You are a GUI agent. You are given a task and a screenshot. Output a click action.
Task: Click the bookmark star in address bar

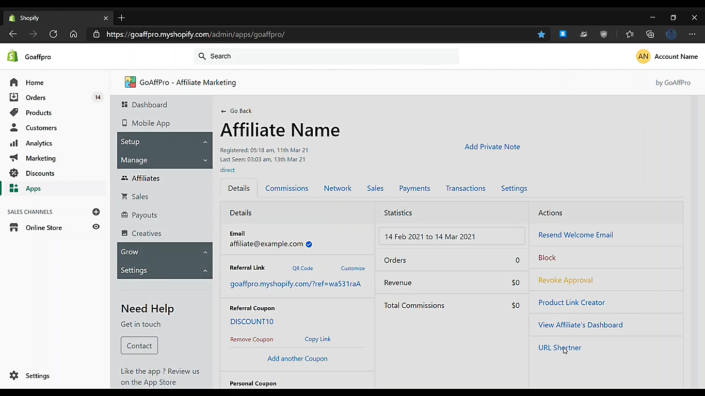click(x=541, y=34)
